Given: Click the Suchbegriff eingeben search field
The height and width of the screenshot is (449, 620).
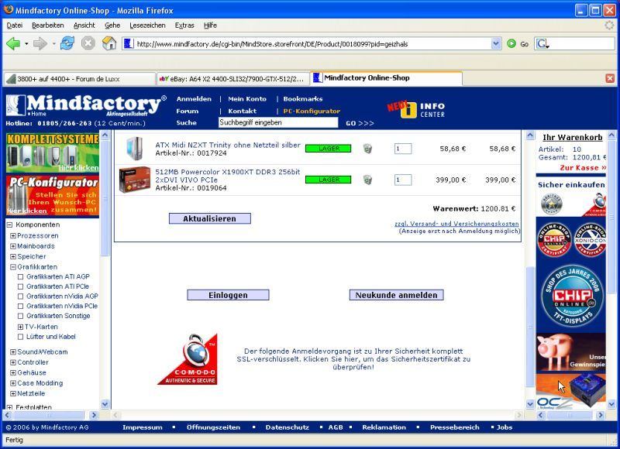Looking at the screenshot, I should point(278,122).
